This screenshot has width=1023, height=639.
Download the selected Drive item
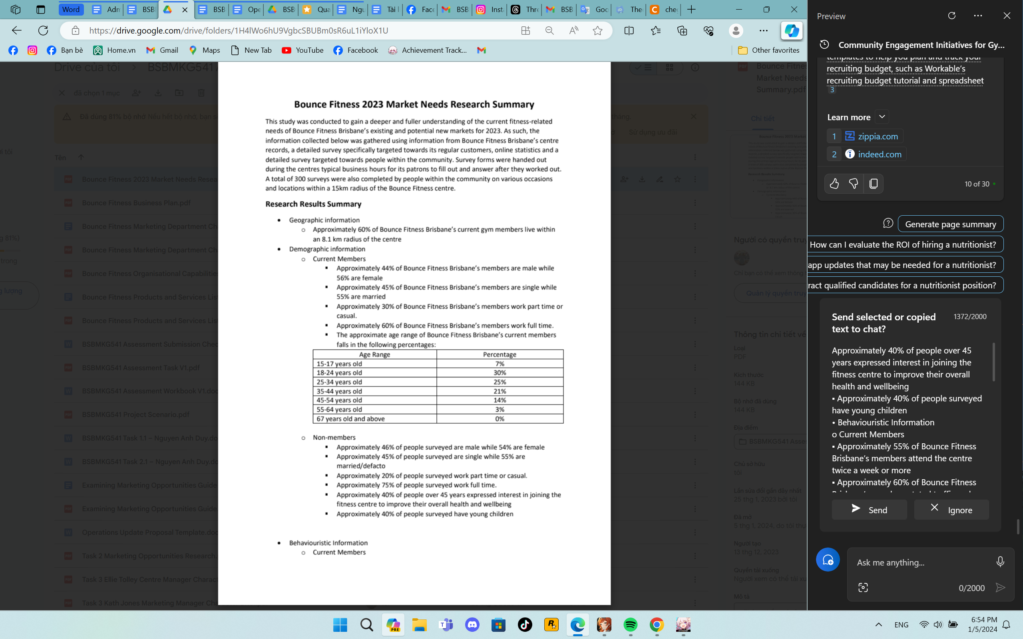point(159,93)
